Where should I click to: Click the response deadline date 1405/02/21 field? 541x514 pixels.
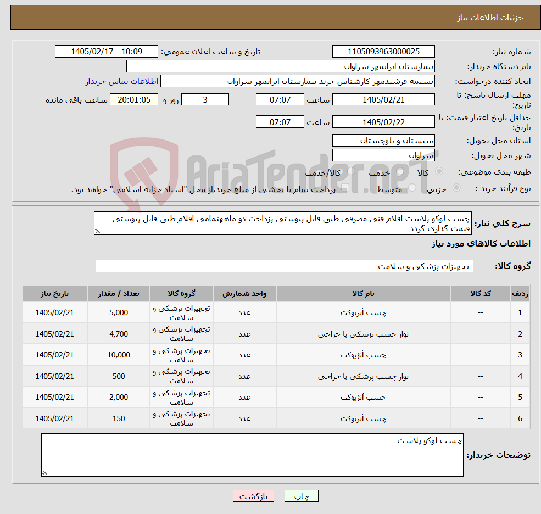(x=383, y=100)
